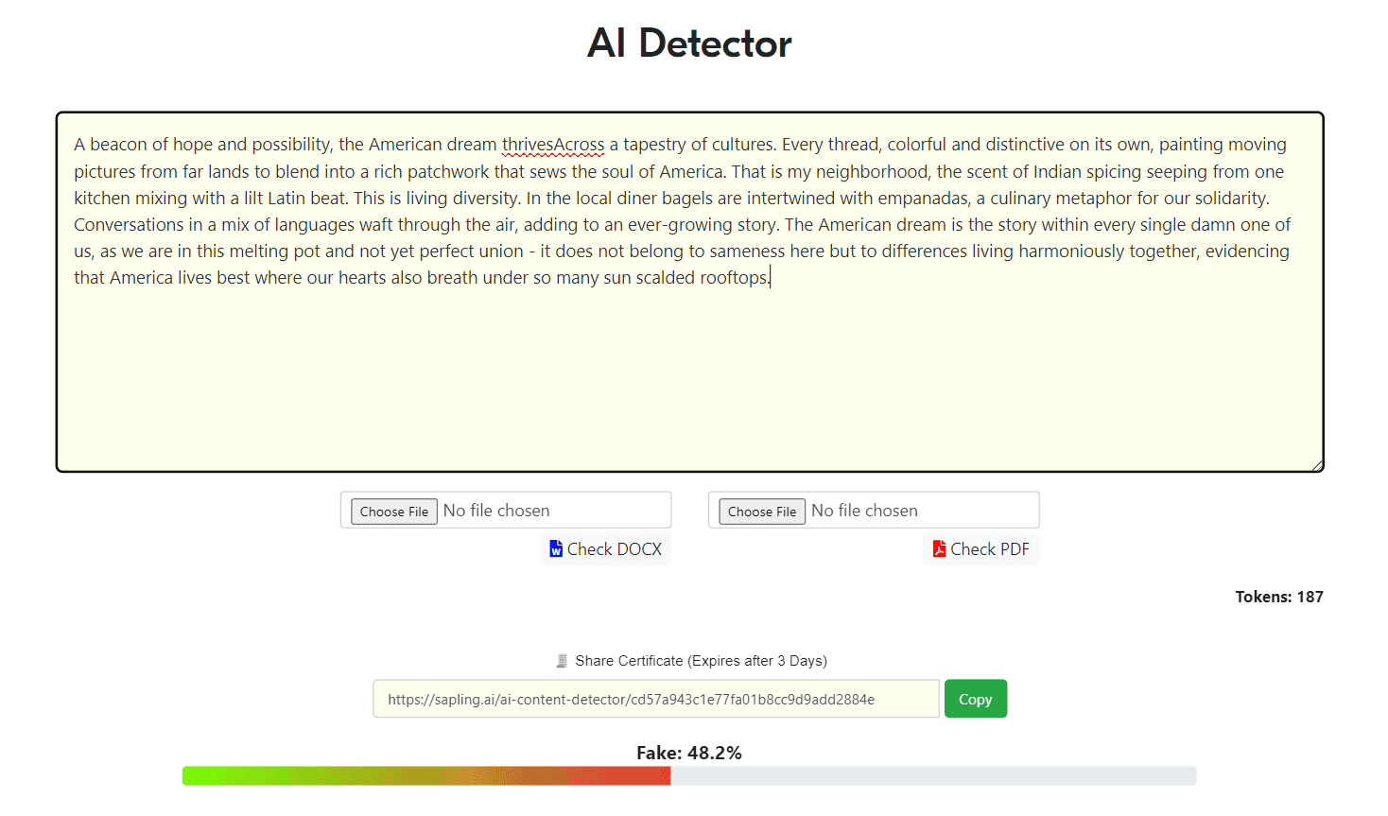This screenshot has height=816, width=1388.
Task: Click the Tokens: 187 counter text
Action: 1279,597
